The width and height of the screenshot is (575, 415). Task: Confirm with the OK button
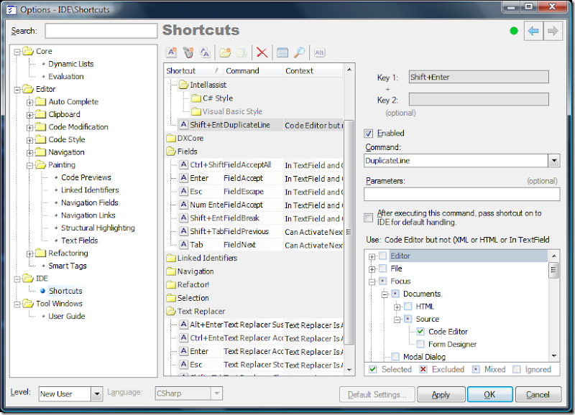click(489, 394)
